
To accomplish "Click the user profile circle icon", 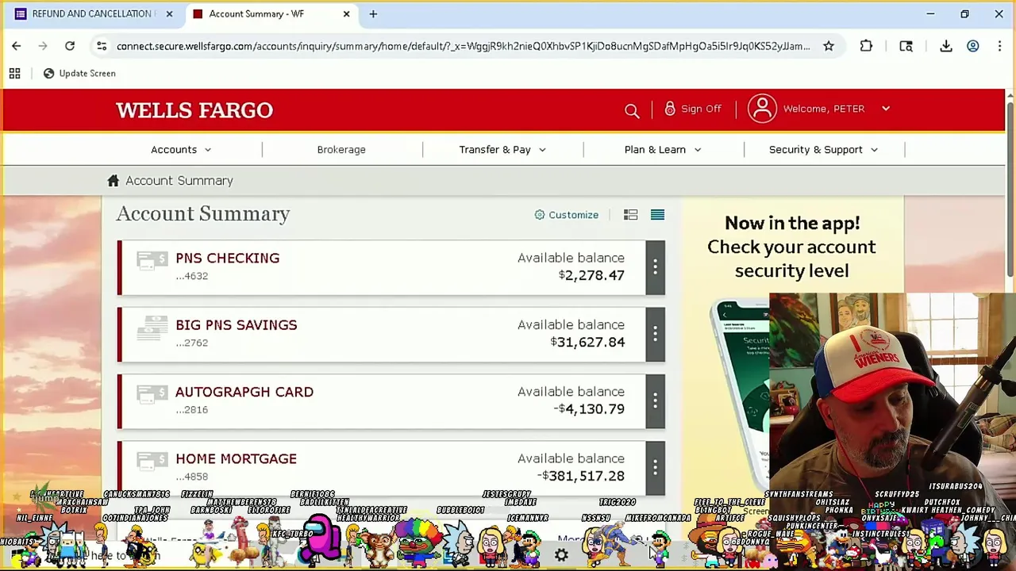I will [x=762, y=109].
